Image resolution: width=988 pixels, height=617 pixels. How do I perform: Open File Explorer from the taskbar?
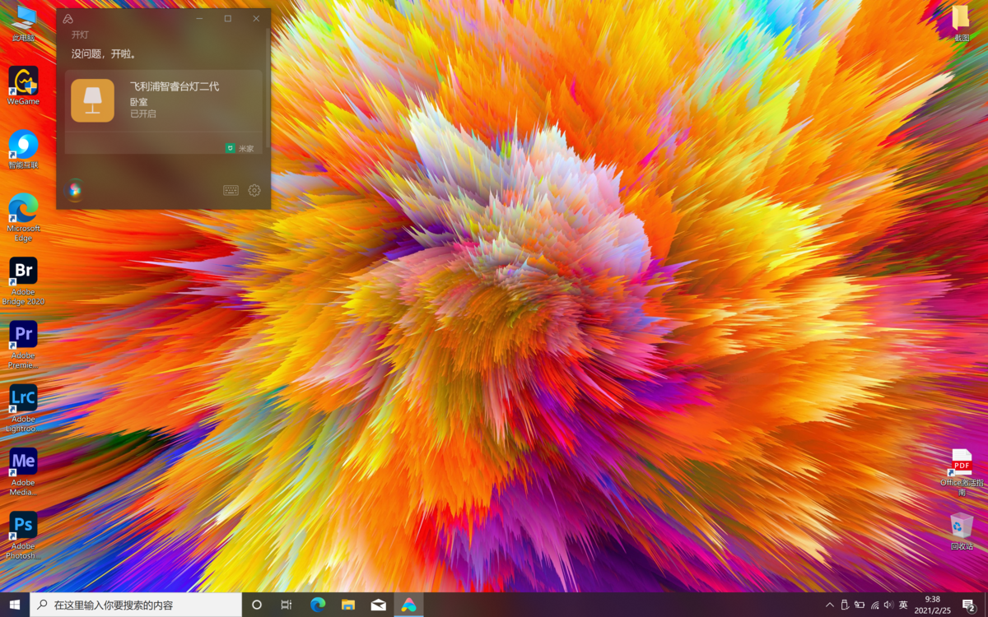click(348, 605)
